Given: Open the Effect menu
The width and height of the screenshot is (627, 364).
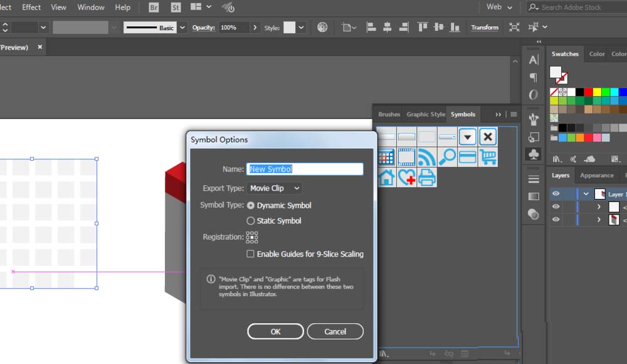Looking at the screenshot, I should click(x=31, y=8).
